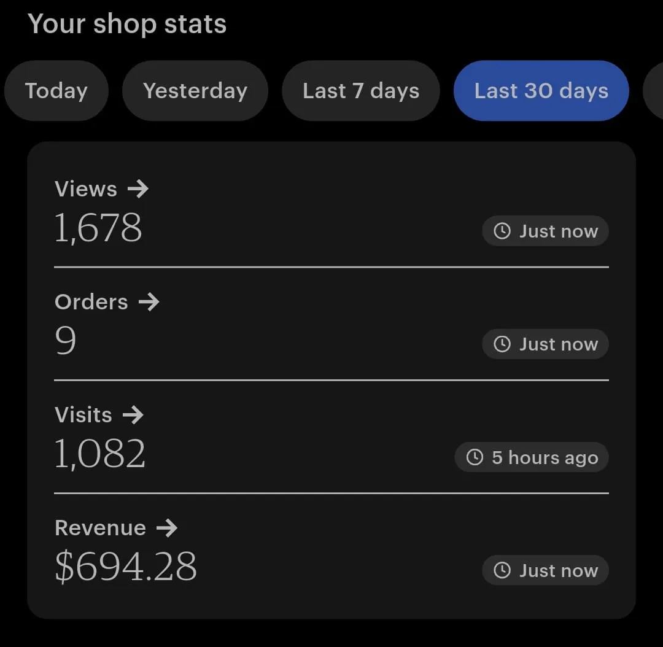This screenshot has width=663, height=647.
Task: Show stats for Last 7 days
Action: point(361,91)
